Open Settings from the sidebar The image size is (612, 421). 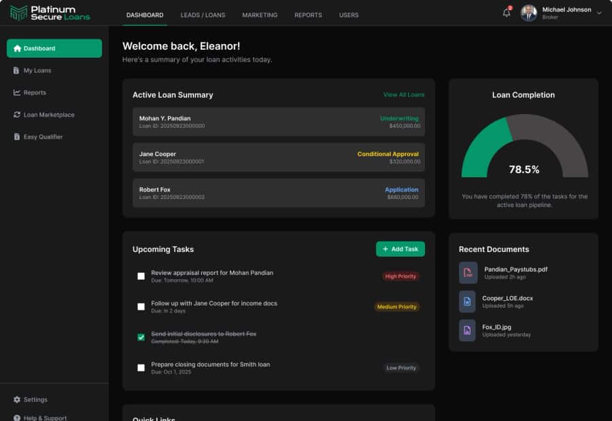pyautogui.click(x=54, y=399)
